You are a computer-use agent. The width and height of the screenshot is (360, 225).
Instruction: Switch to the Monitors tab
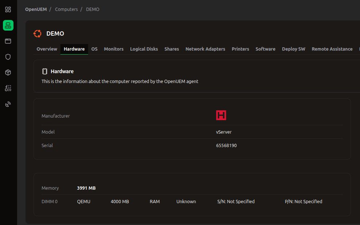pos(114,49)
